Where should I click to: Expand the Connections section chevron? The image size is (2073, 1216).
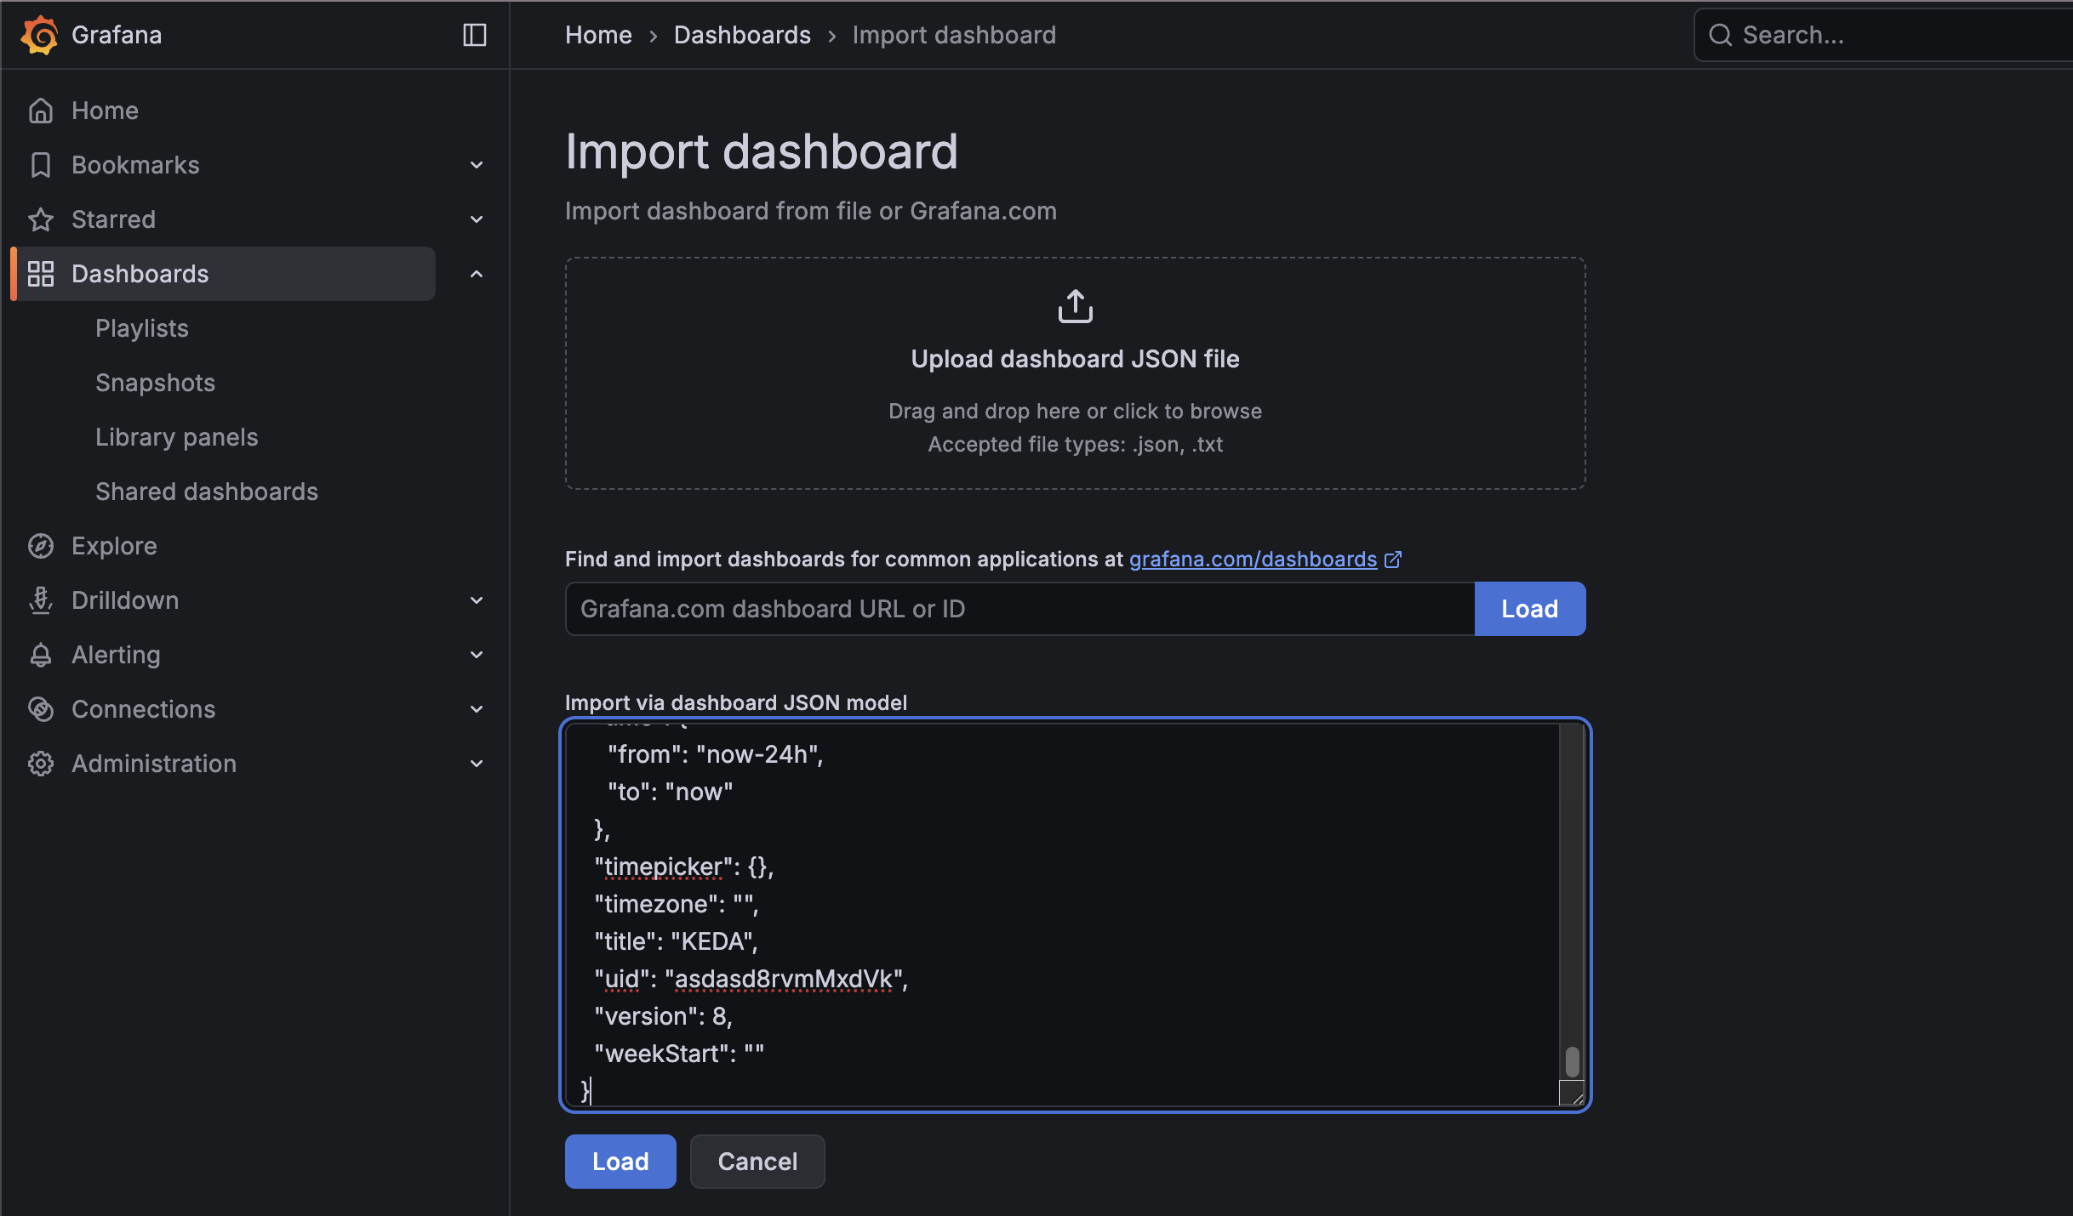coord(477,709)
